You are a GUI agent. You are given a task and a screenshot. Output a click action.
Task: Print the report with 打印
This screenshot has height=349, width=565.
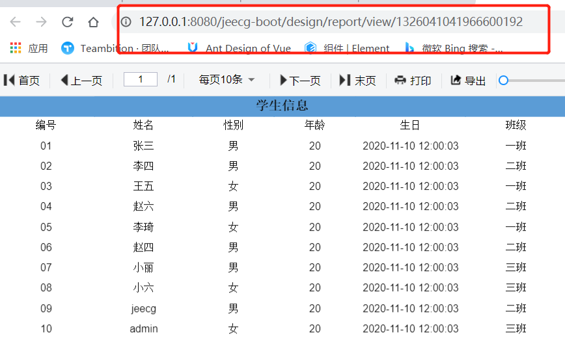(x=413, y=80)
